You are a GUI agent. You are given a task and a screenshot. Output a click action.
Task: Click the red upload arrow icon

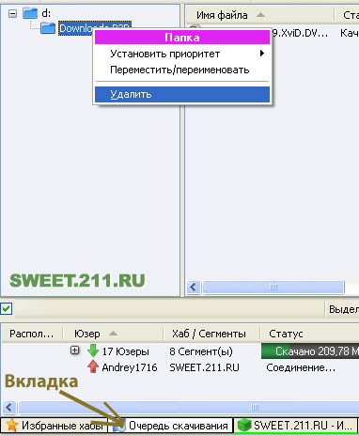[x=93, y=366]
